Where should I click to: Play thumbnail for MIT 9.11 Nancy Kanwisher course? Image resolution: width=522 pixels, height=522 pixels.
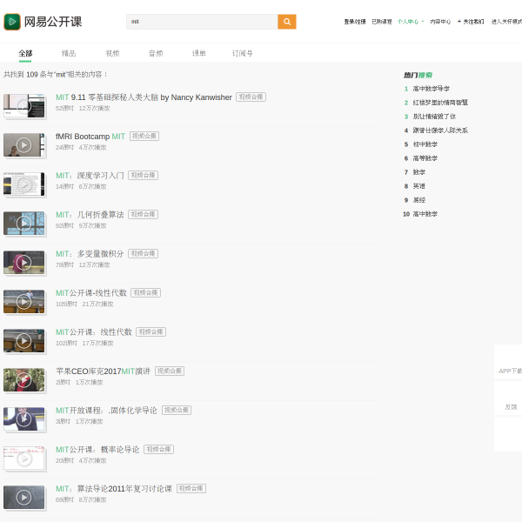click(24, 106)
